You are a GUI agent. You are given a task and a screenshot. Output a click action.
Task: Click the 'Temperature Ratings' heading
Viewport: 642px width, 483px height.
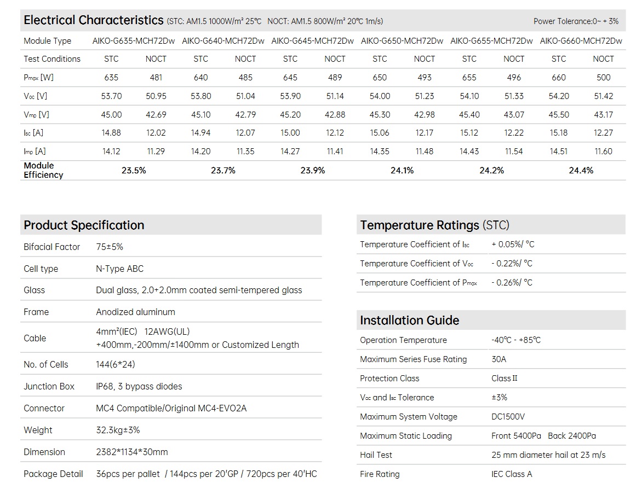[434, 225]
